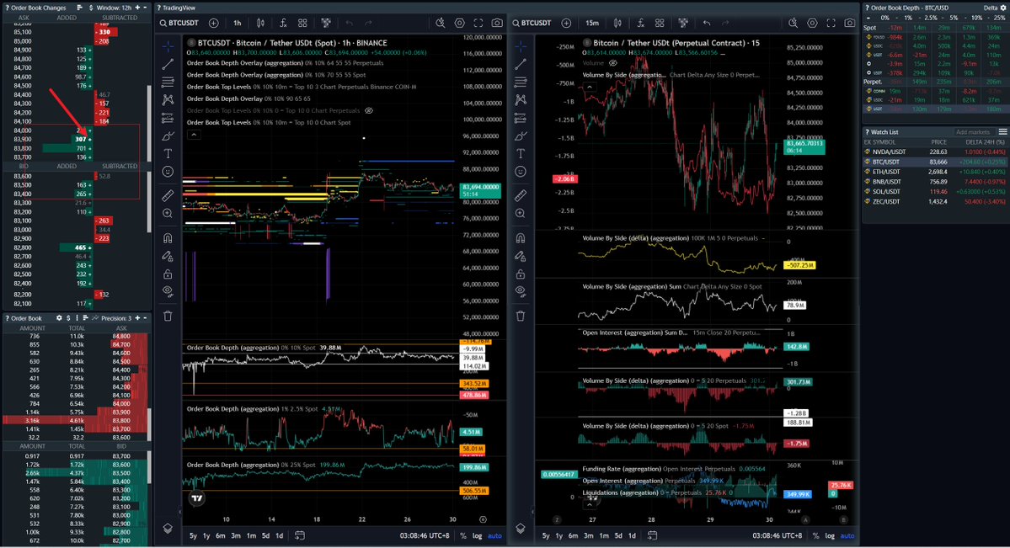Show the hidden Order Book Top Levels indicator
The image size is (1010, 548).
(x=369, y=111)
